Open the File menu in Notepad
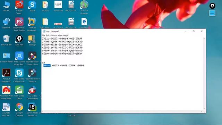222x125 pixels. tap(43, 35)
